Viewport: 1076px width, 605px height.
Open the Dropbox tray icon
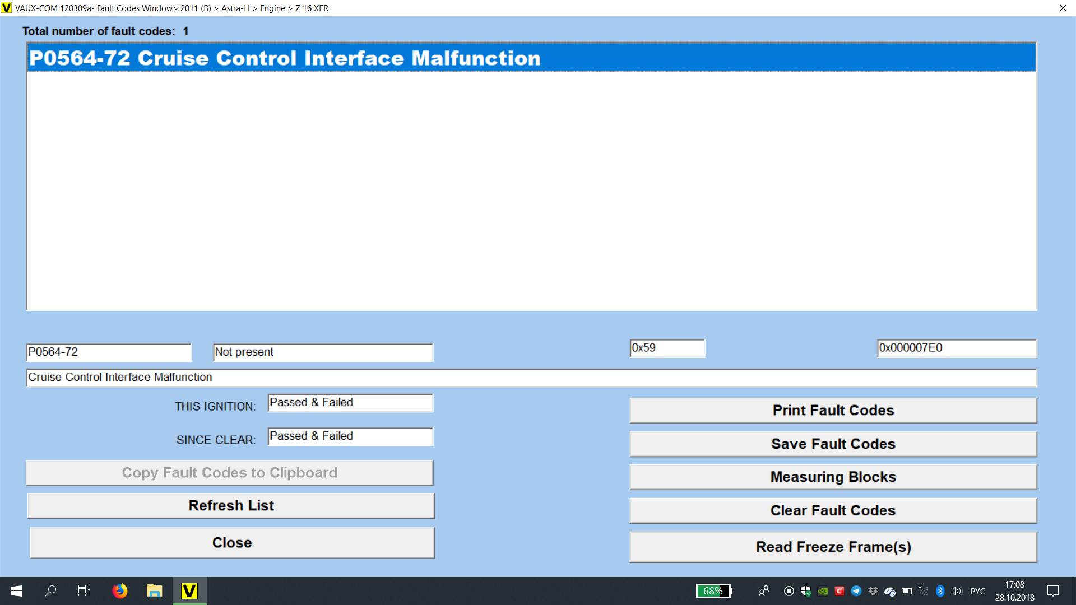click(873, 591)
